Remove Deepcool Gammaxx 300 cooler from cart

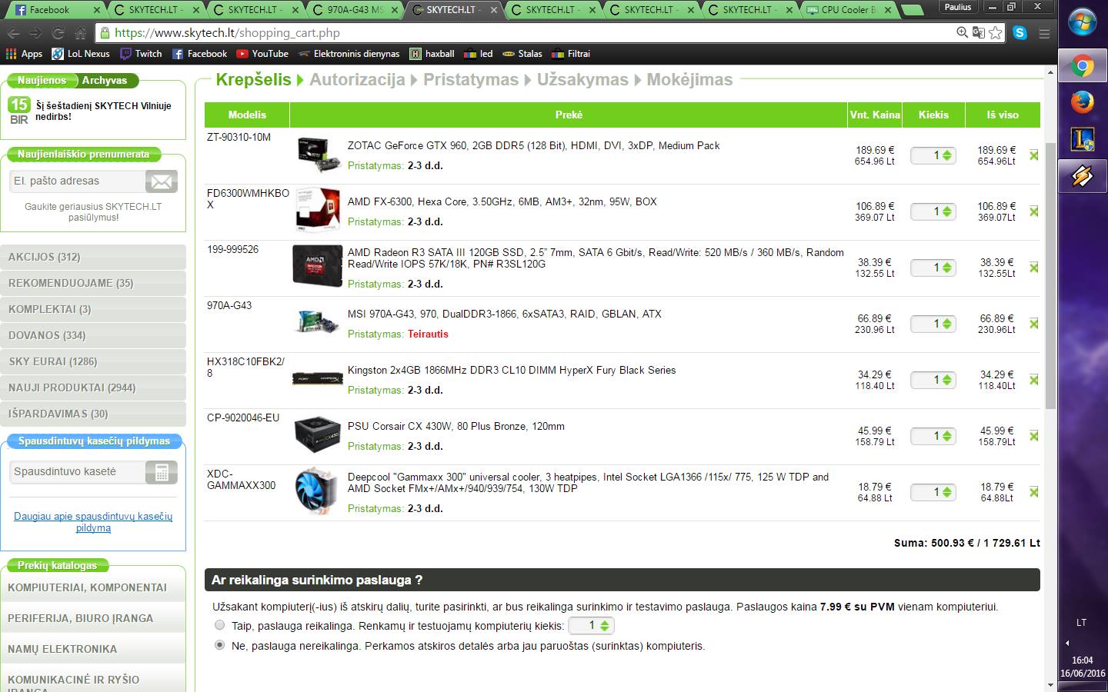[1034, 492]
